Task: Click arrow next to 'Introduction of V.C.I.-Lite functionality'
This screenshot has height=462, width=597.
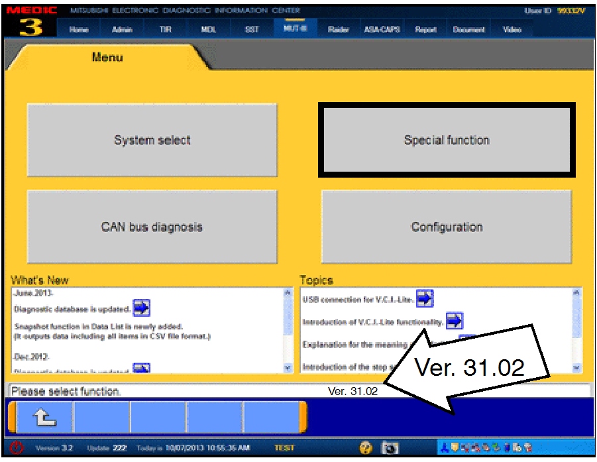Action: [x=455, y=321]
